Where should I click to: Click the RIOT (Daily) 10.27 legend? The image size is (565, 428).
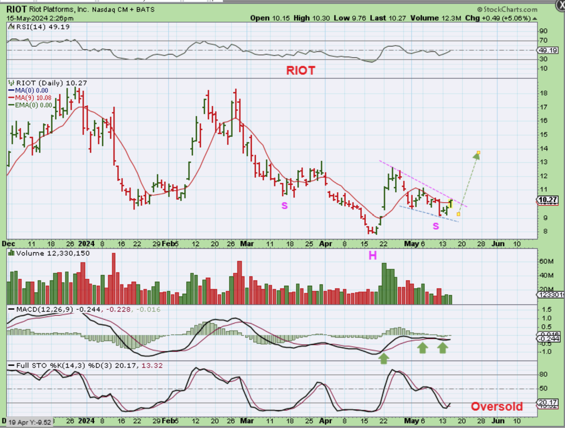point(51,83)
